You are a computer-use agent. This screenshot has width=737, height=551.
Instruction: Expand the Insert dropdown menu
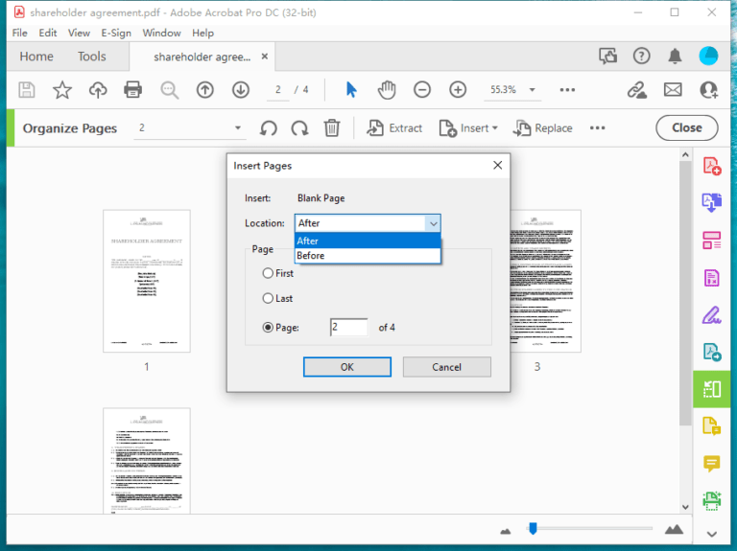[468, 128]
